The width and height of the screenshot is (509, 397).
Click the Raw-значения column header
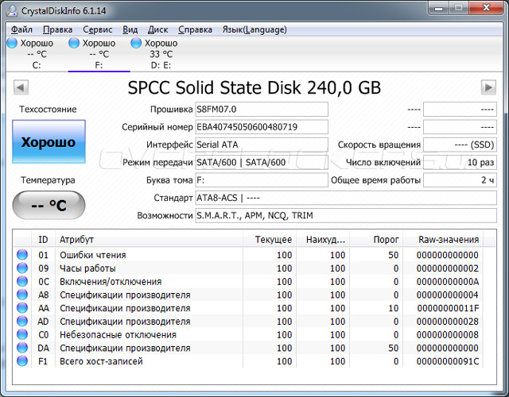(449, 240)
